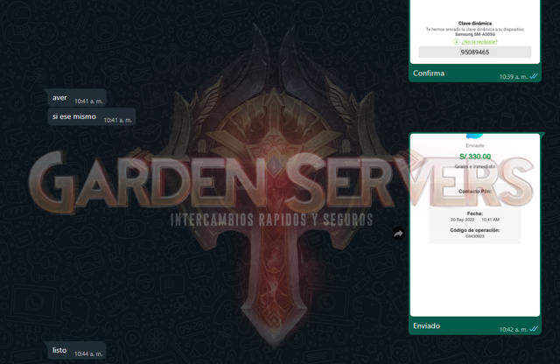
Task: Click the info icon beside ¿No la recibiste?
Action: click(456, 41)
